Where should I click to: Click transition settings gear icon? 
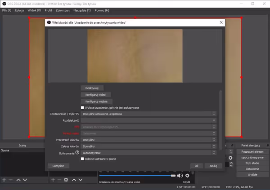click(x=230, y=158)
